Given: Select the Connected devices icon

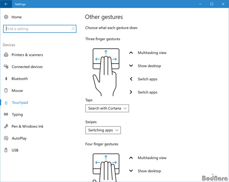Looking at the screenshot, I should (x=6, y=67).
